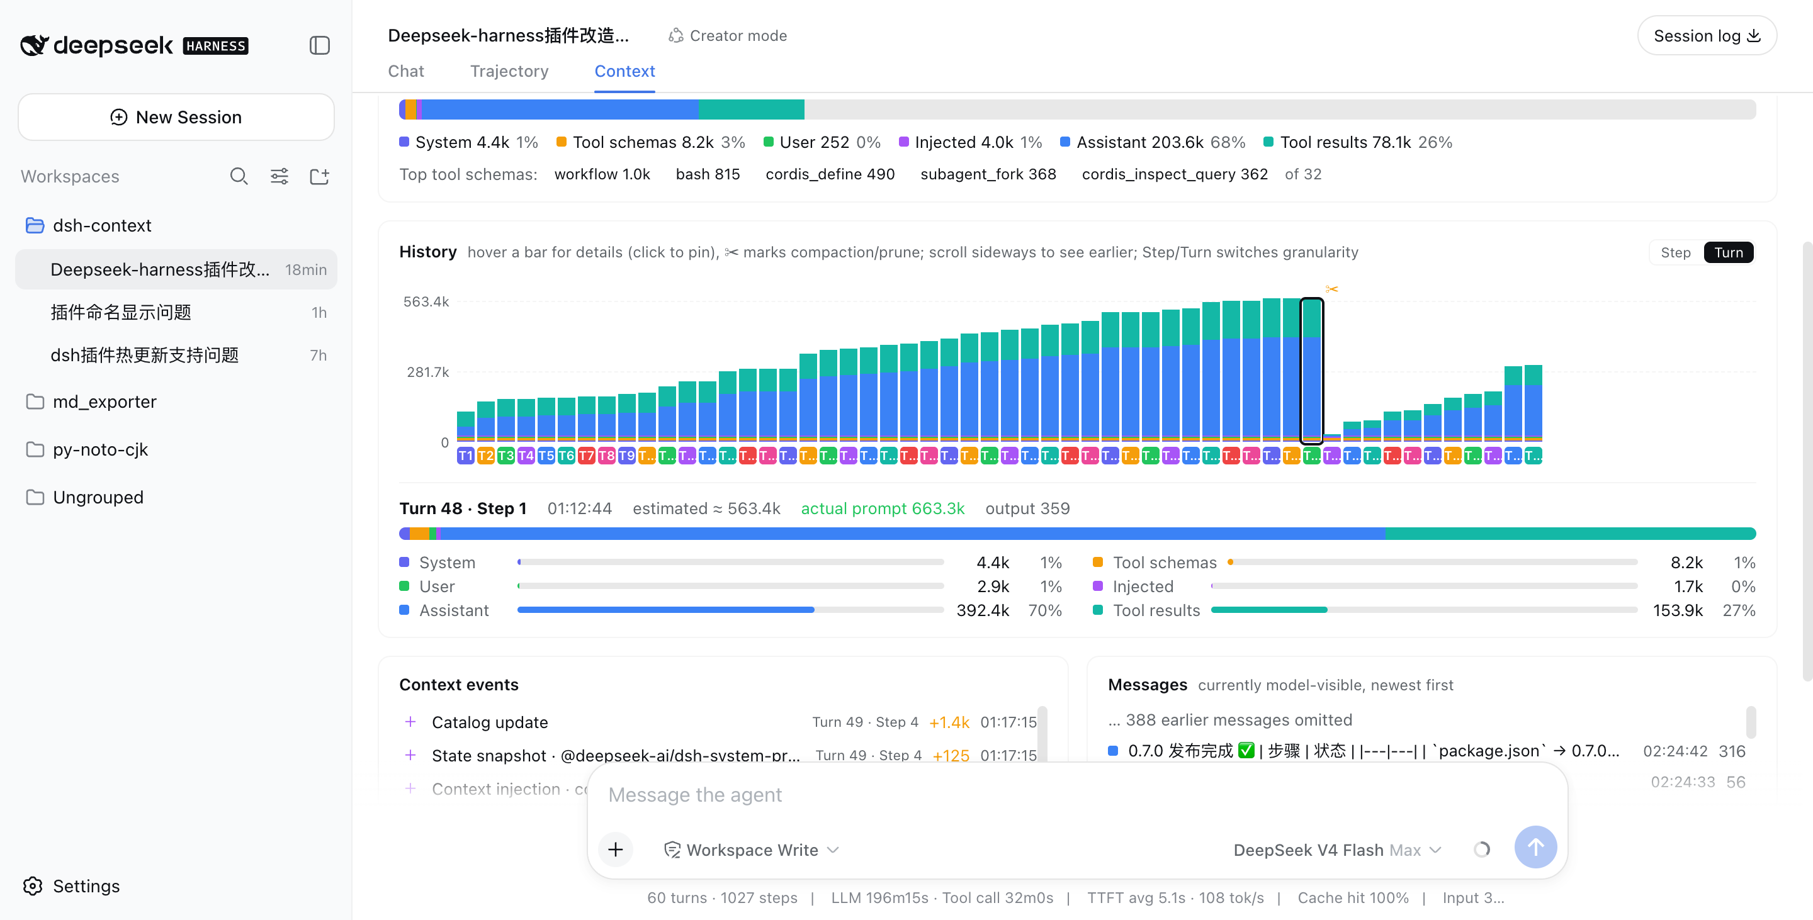1813x920 pixels.
Task: Click the T1 turn marker
Action: pos(465,455)
